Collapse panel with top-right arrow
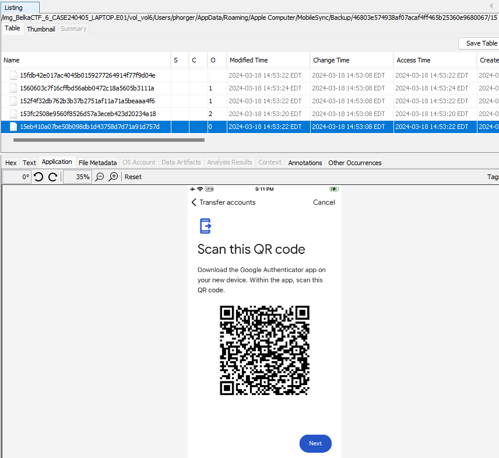Image resolution: width=499 pixels, height=458 pixels. pos(491,6)
